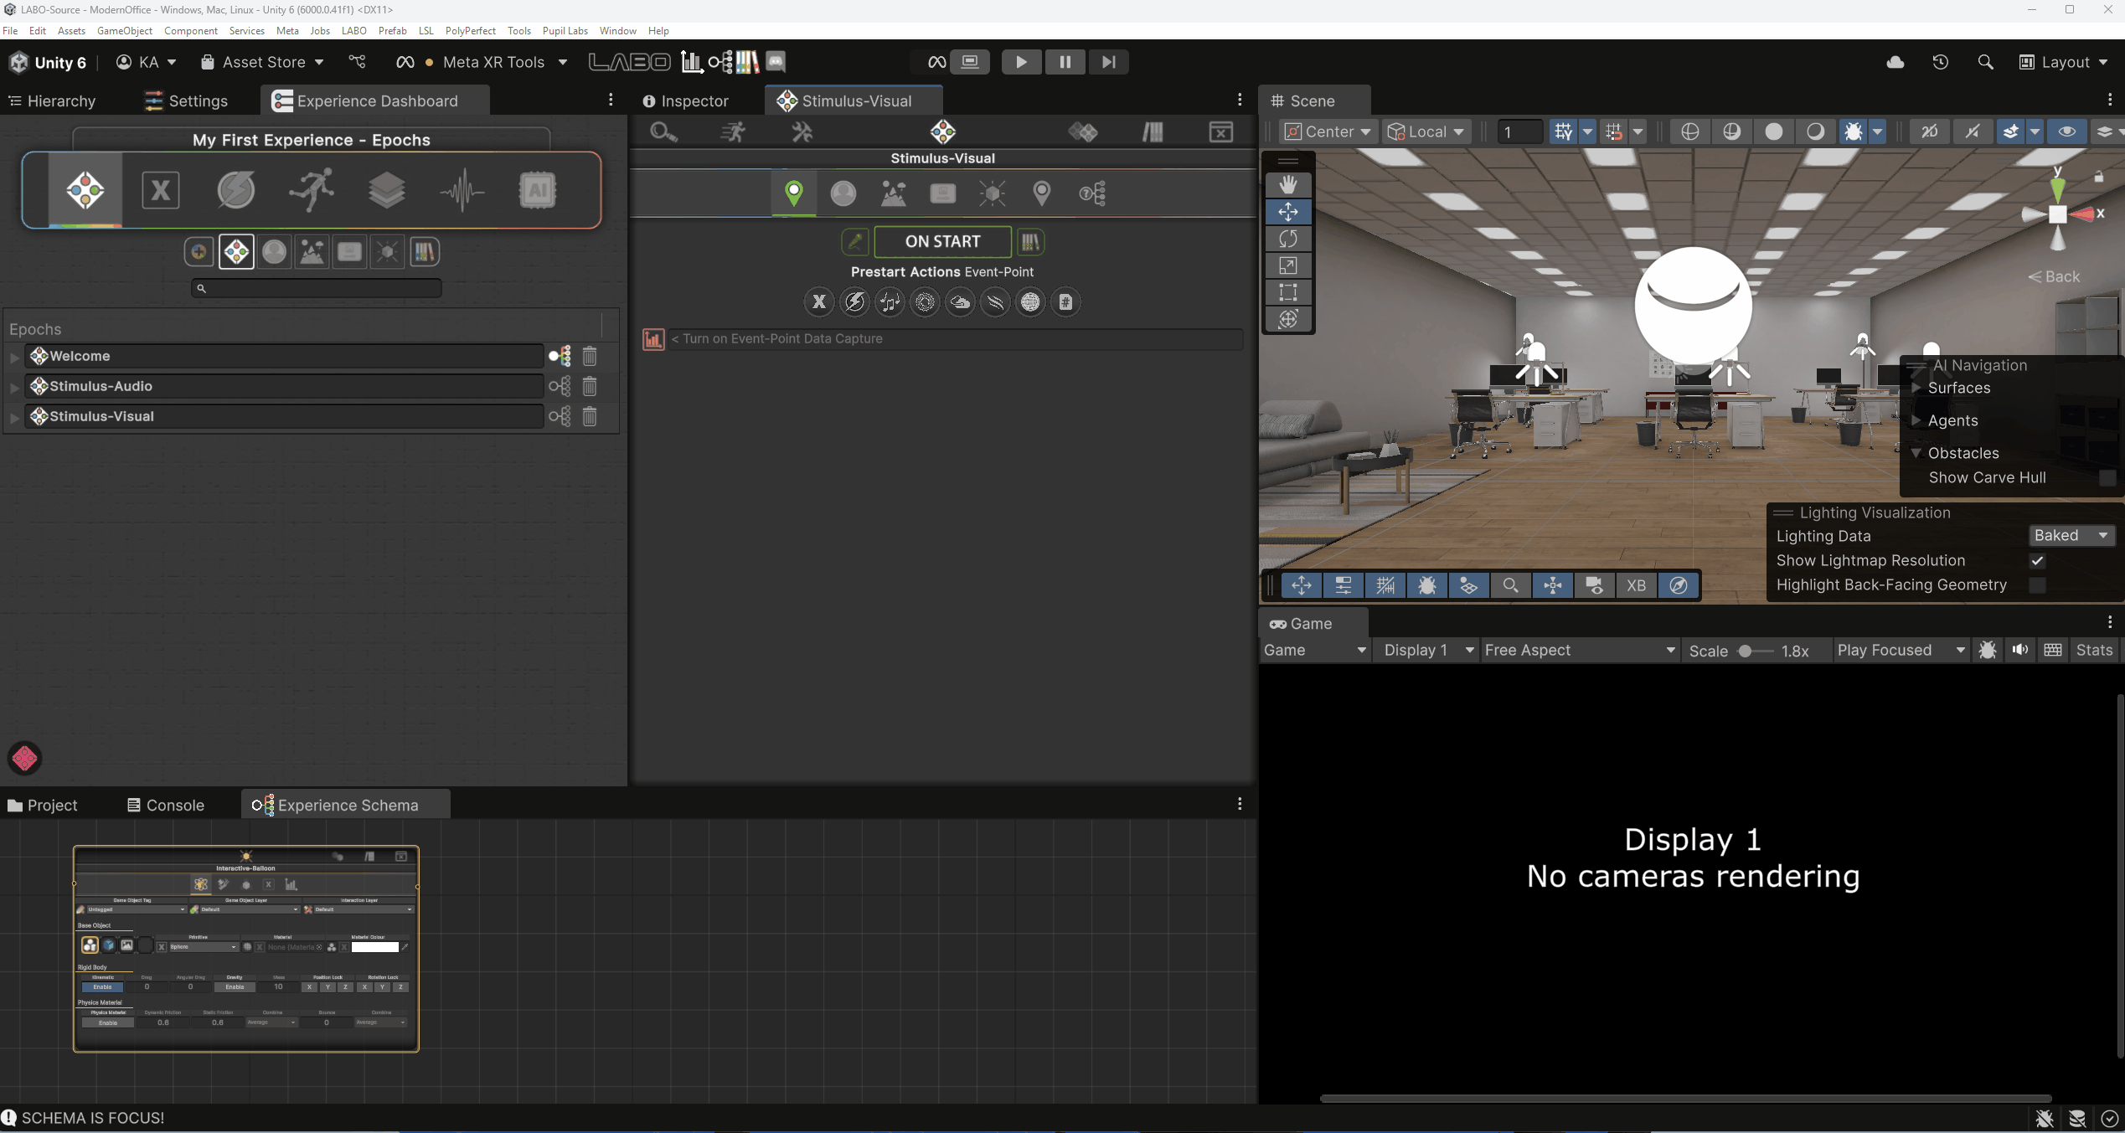Switch to the Inspector tab
2125x1133 pixels.
(686, 100)
